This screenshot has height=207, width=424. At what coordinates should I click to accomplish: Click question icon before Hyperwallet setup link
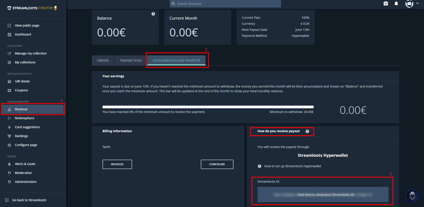[259, 166]
